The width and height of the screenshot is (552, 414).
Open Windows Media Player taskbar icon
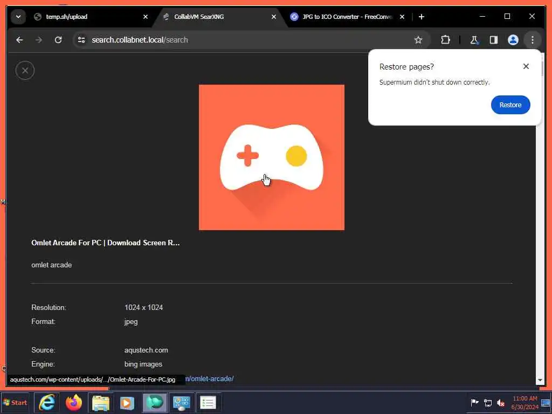click(127, 402)
